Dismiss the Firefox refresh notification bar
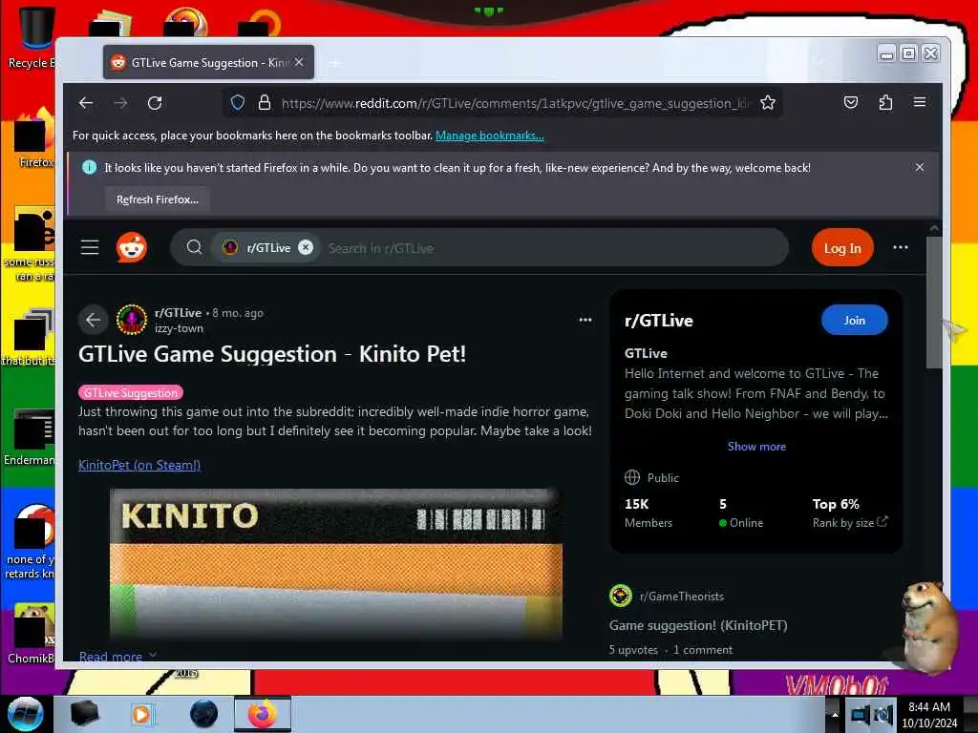 coord(920,167)
